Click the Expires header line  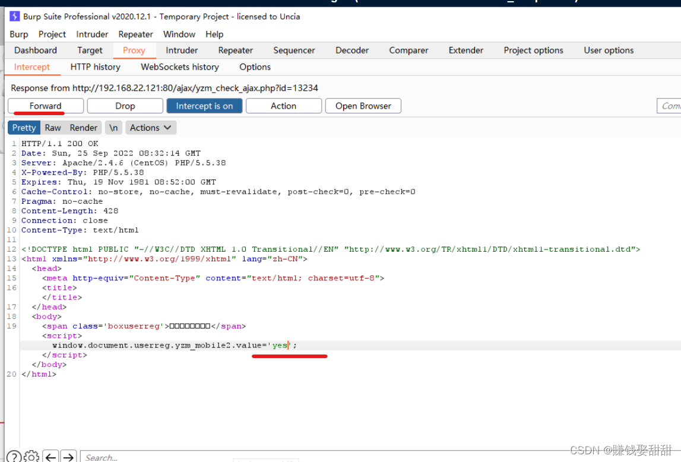coord(119,182)
